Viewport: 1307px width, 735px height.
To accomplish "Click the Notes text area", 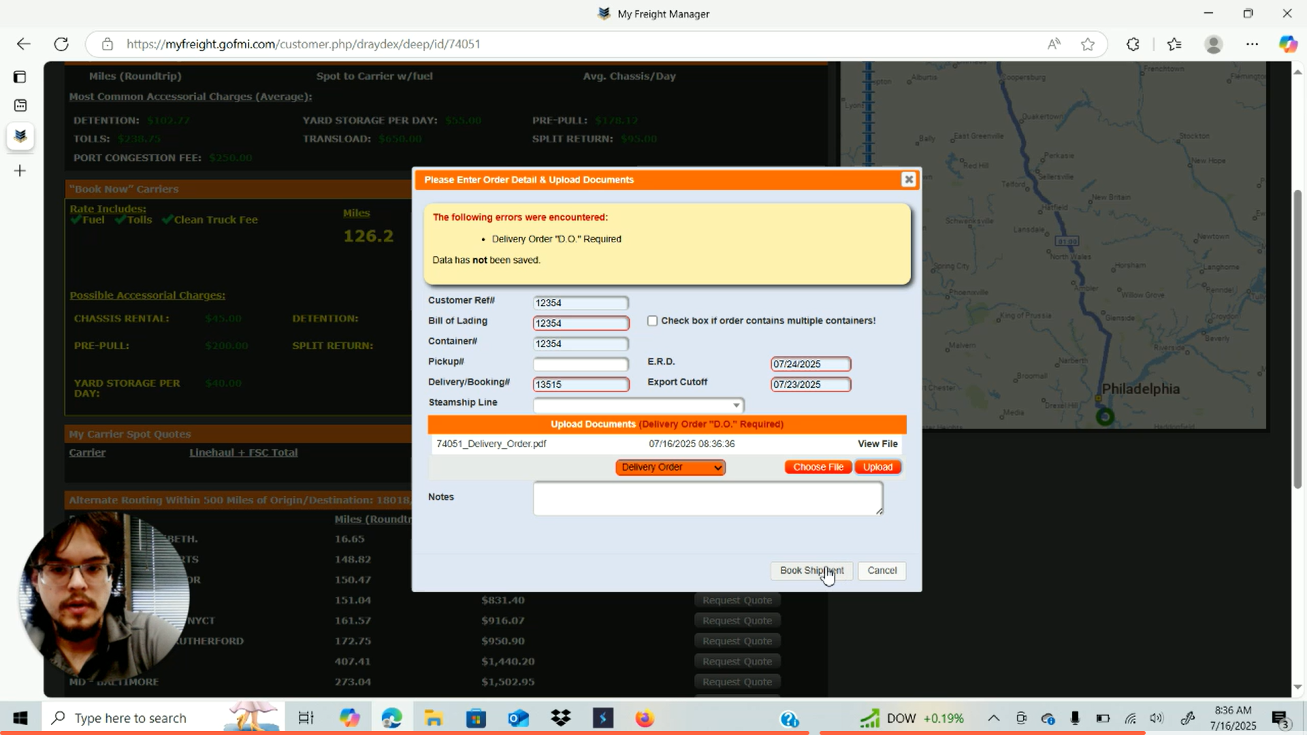I will (707, 498).
